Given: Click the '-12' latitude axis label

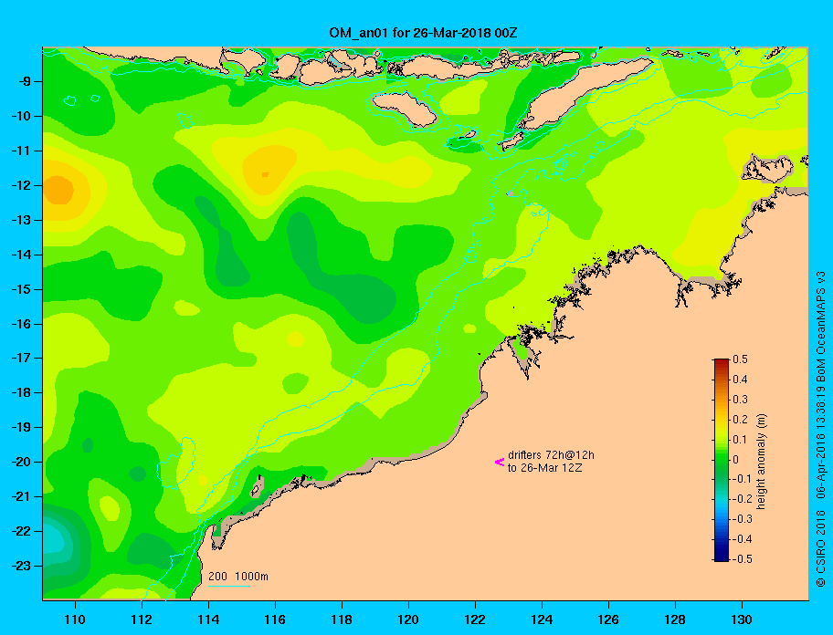Looking at the screenshot, I should click(22, 186).
